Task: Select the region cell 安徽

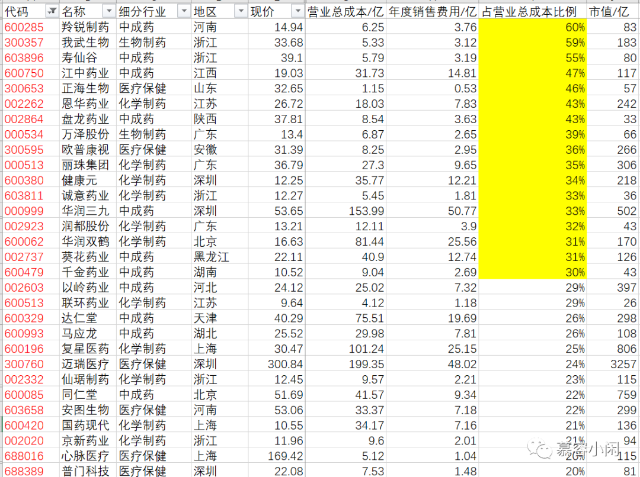Action: [x=220, y=150]
